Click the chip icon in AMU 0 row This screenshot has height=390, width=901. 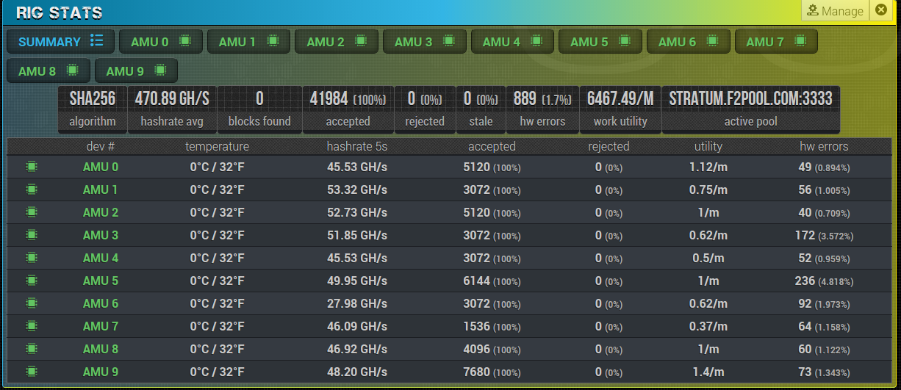(x=32, y=167)
